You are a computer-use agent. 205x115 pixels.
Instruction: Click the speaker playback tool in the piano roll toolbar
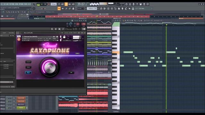(x=141, y=20)
